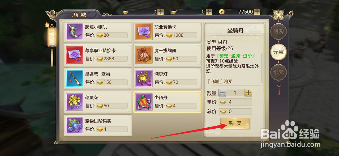Click the item description scrollbar

click(262, 68)
